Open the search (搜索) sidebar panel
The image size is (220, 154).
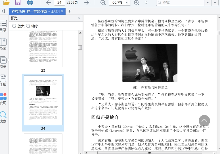pos(3,117)
